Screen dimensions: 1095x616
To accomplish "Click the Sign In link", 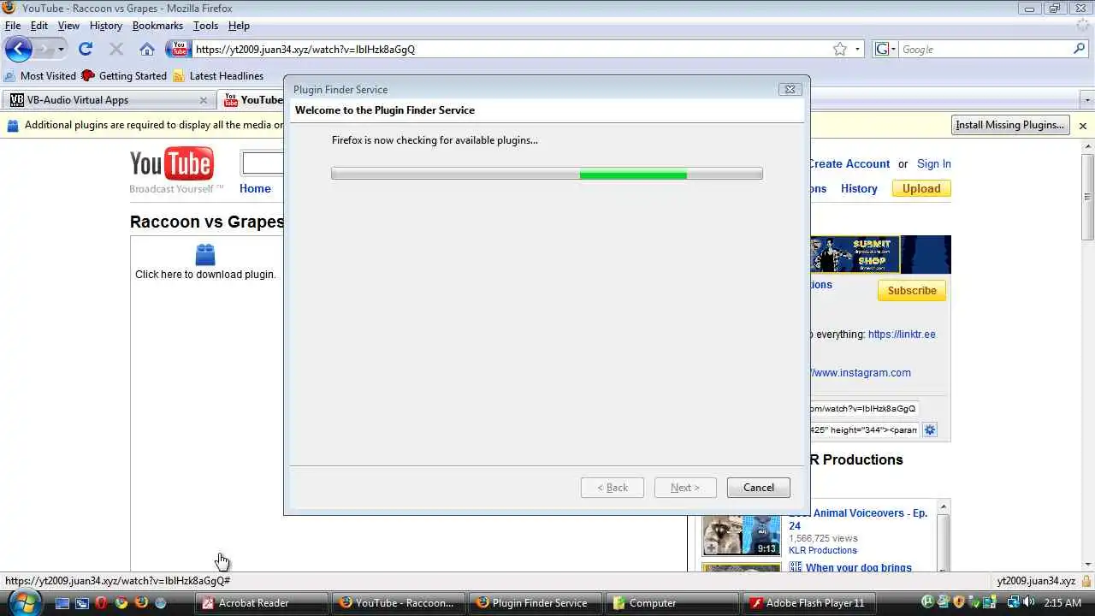I will point(934,164).
